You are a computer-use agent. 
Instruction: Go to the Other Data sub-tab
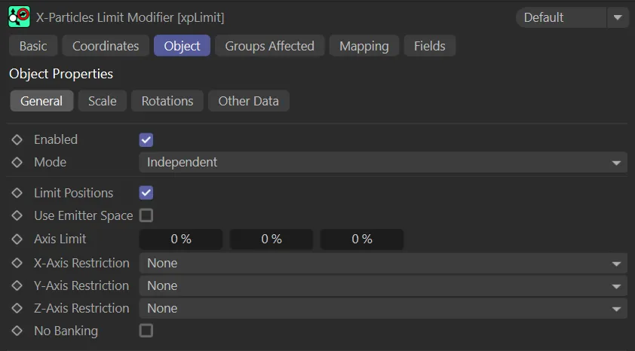click(248, 101)
